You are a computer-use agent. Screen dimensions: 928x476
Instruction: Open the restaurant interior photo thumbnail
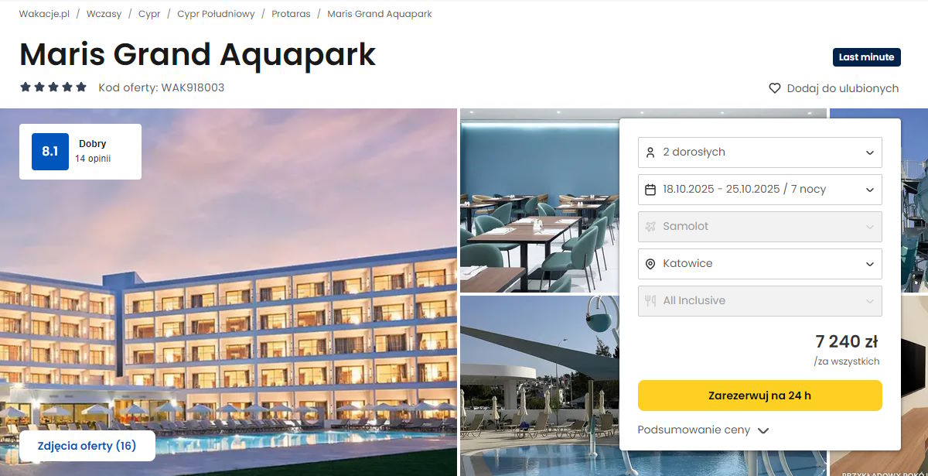(539, 201)
